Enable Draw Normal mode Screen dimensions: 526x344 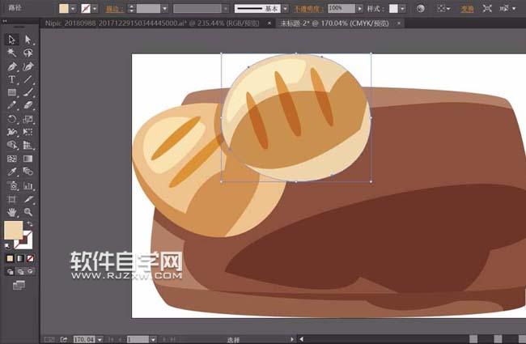pos(10,271)
